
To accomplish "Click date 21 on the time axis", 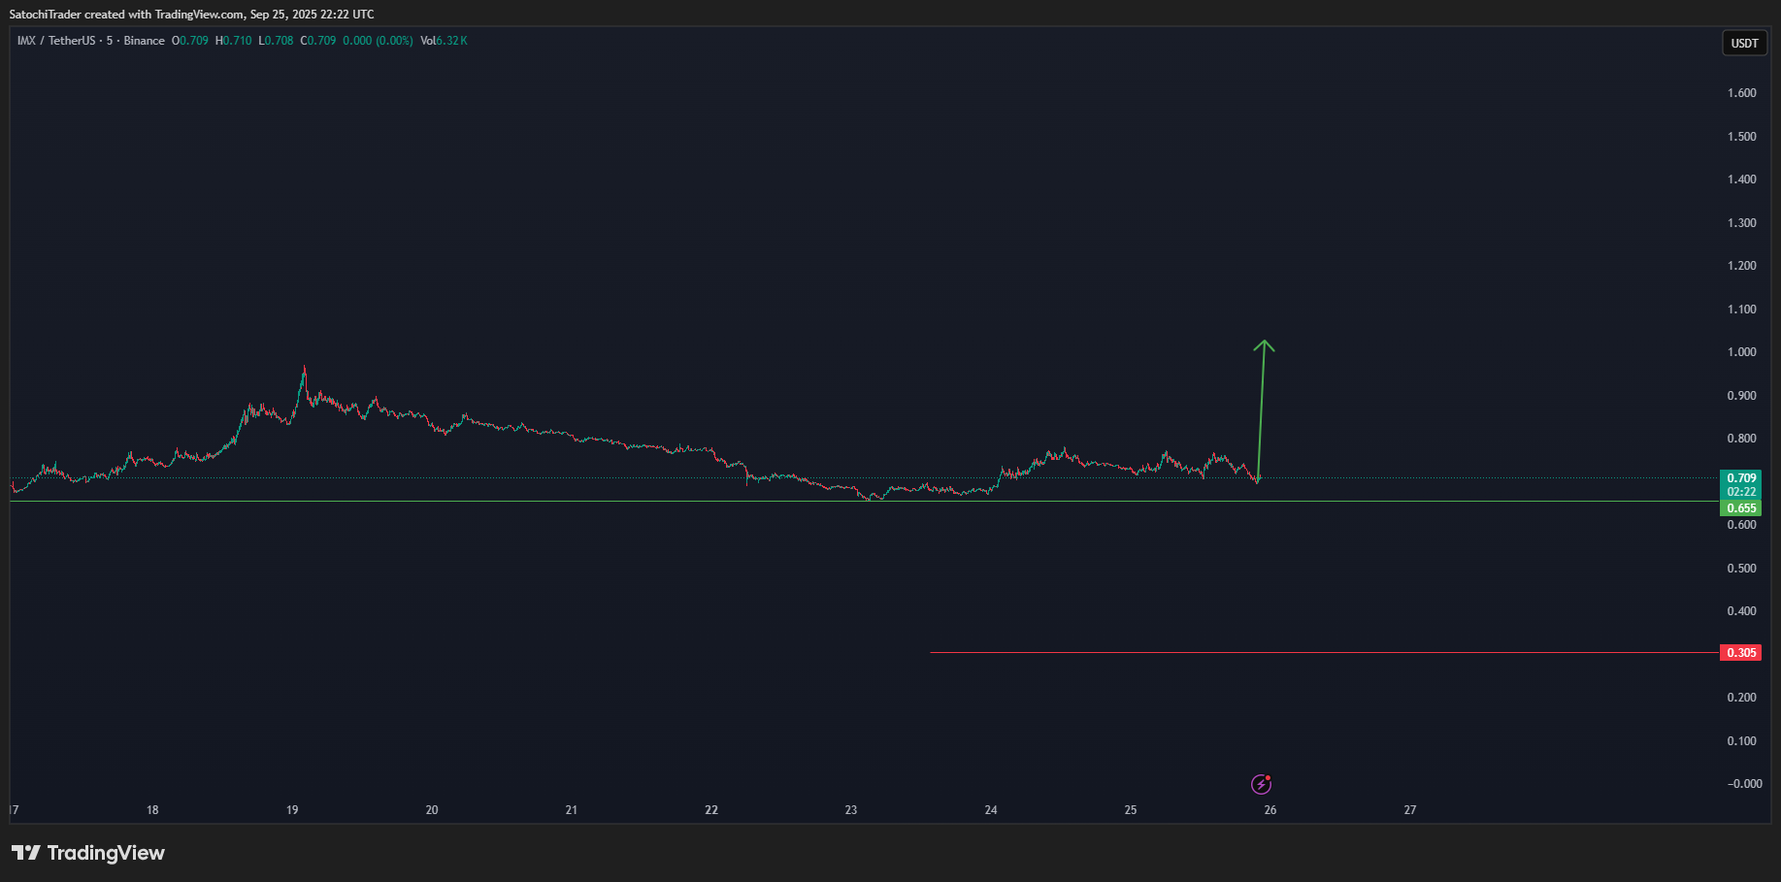I will [572, 810].
